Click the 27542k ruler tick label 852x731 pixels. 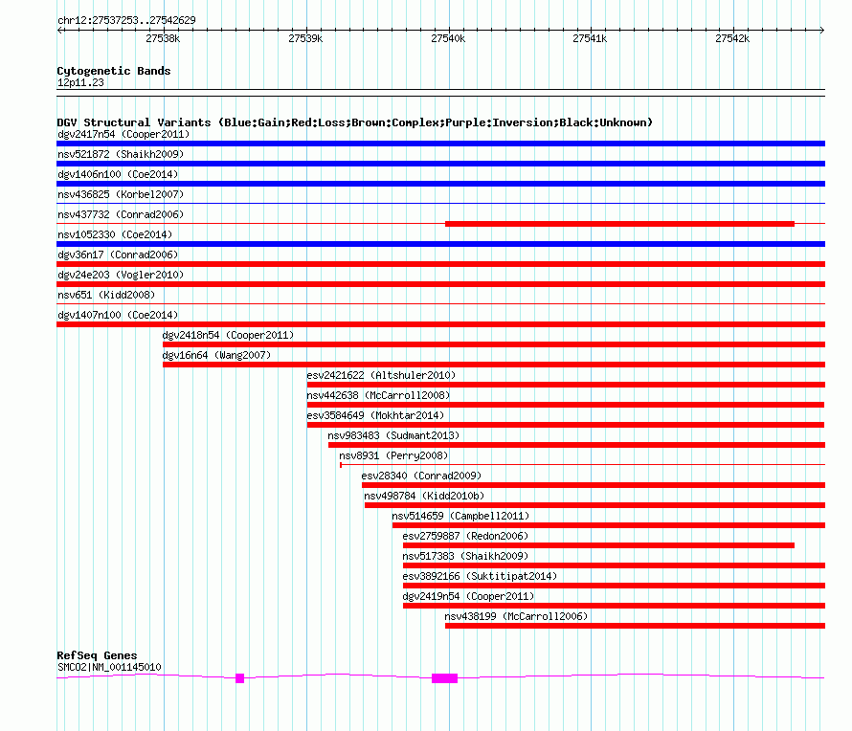[x=732, y=38]
